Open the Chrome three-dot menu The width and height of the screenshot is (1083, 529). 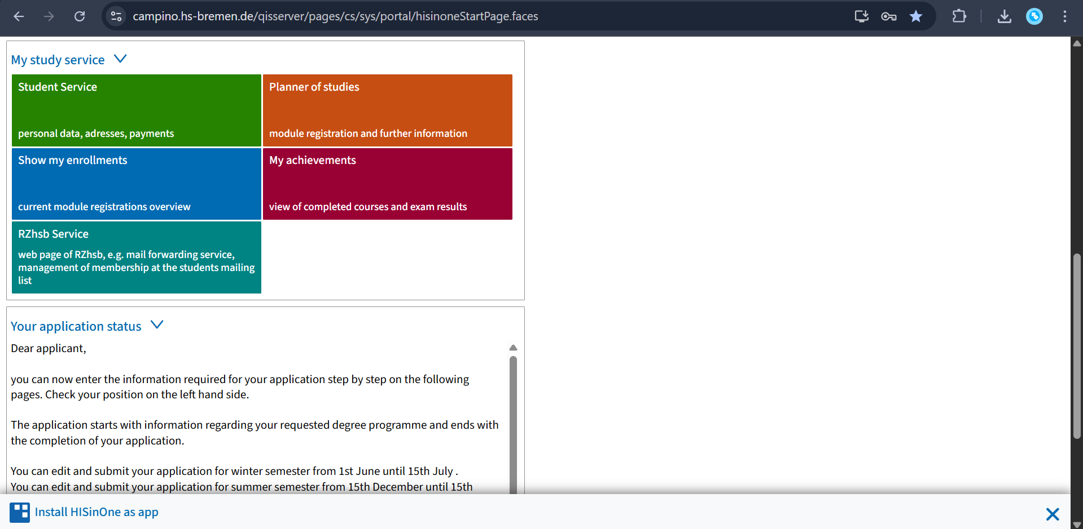[x=1064, y=16]
